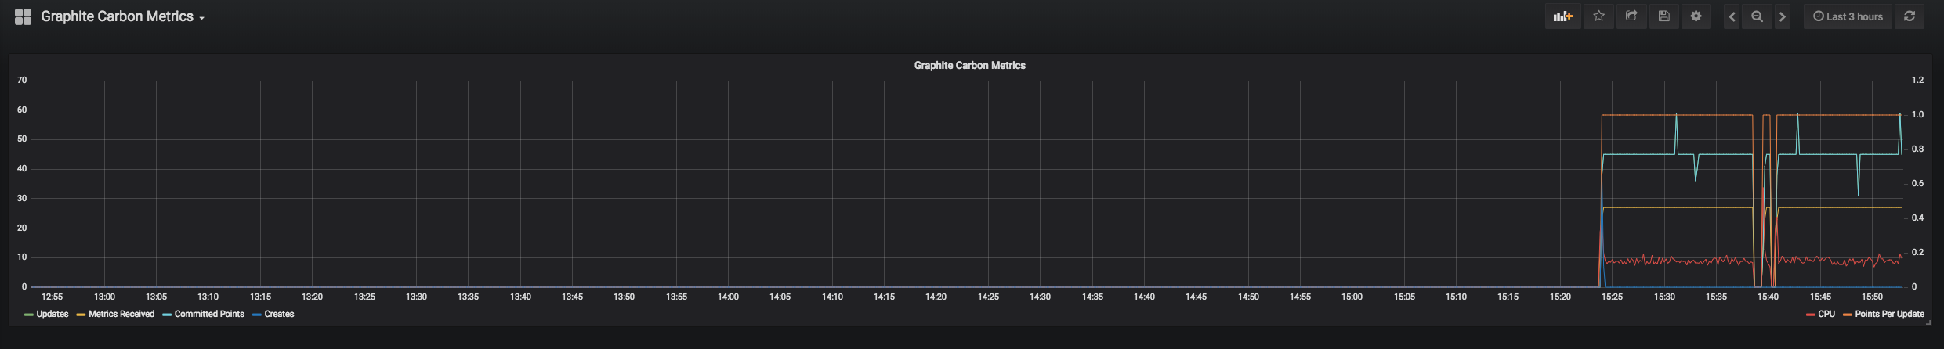Click the panel resize handle corner
The image size is (1944, 349).
(1928, 322)
